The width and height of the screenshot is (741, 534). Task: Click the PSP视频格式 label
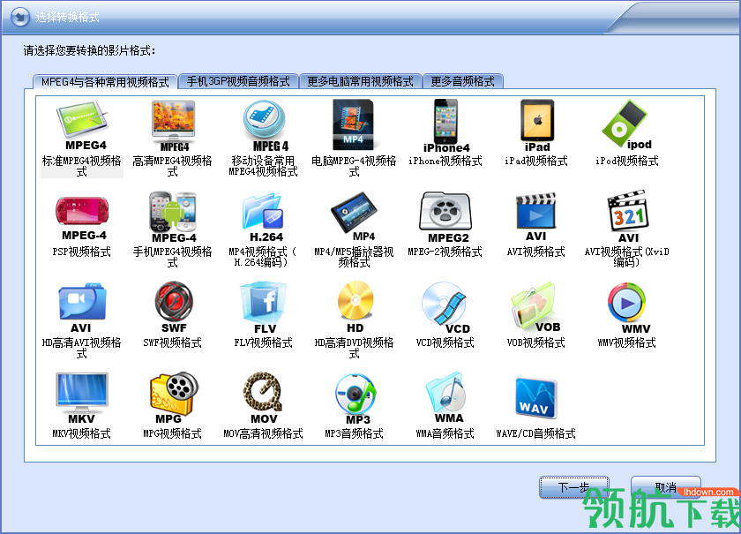tap(82, 252)
